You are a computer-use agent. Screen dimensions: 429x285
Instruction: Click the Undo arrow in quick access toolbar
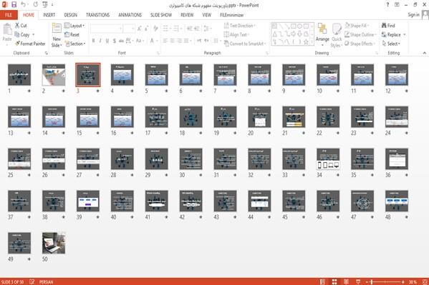click(x=23, y=4)
